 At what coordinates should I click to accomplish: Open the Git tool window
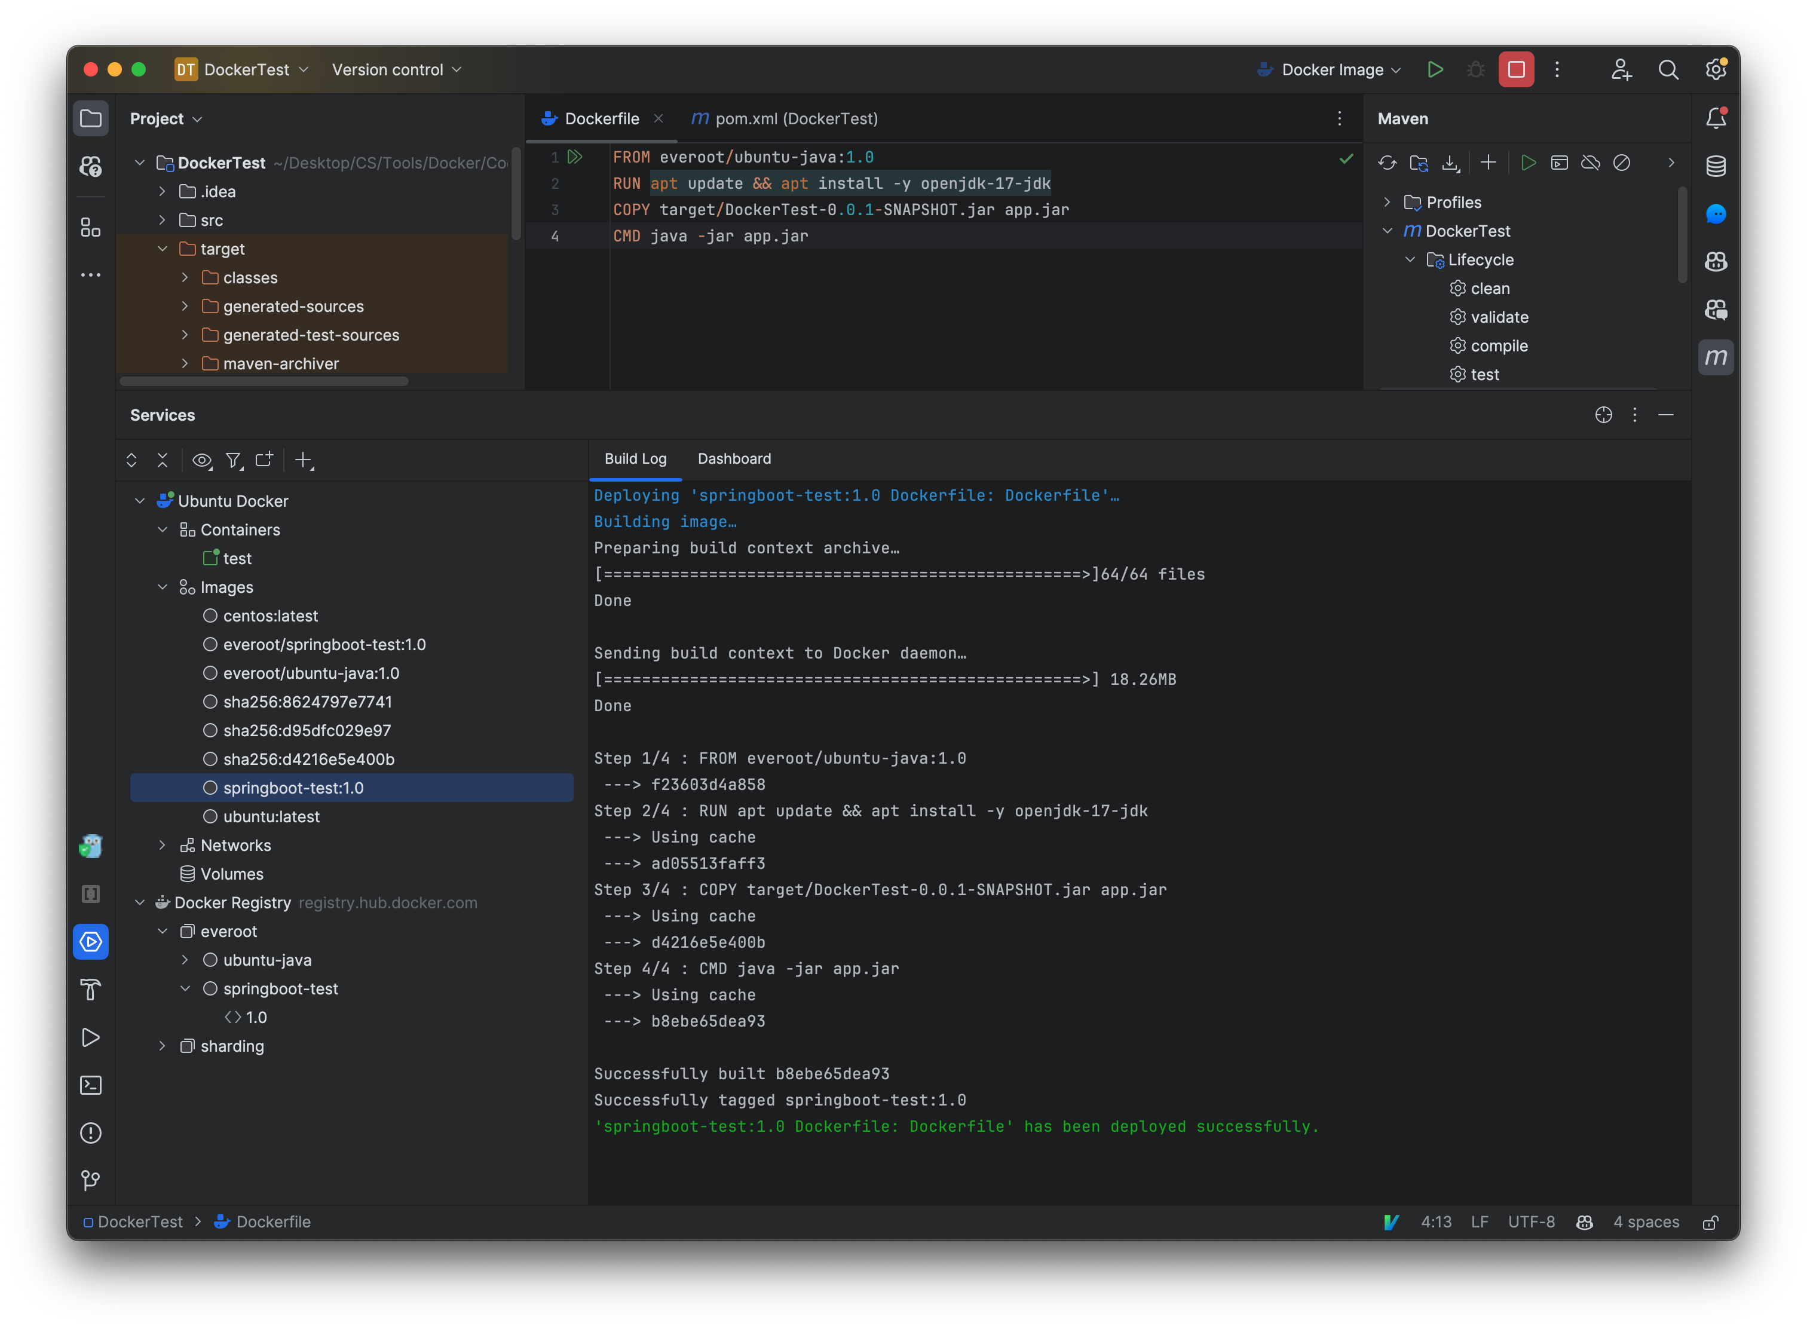point(91,1180)
